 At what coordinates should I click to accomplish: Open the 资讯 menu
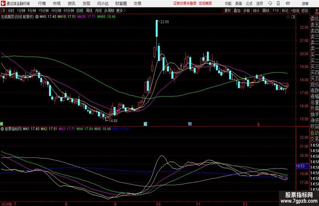(71, 3)
